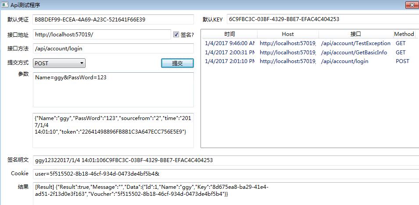Focus the 签名明文 text field
This screenshot has width=419, height=205.
tap(226, 160)
